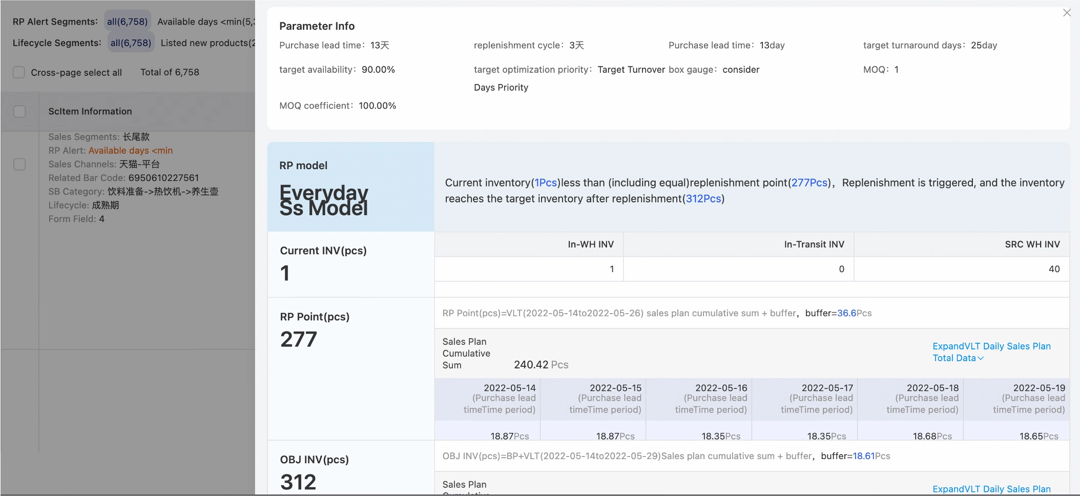Click the 36.6 buffer value link

coord(846,313)
